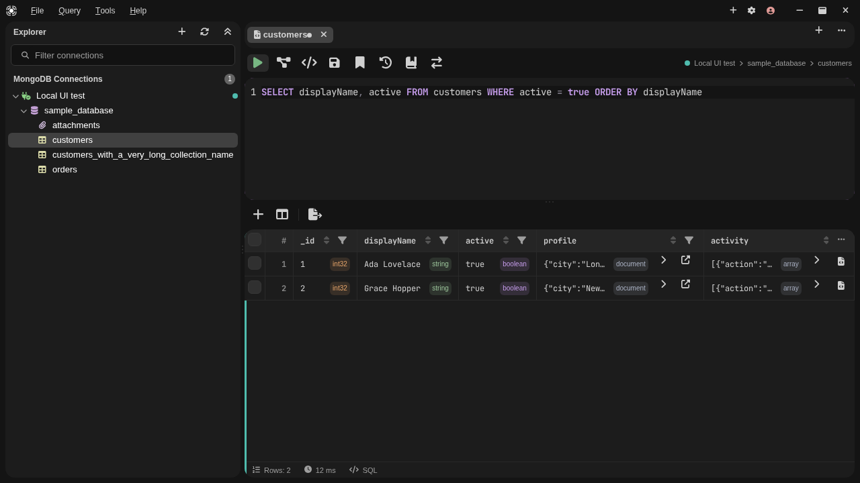Collapse the Local UI test connection
The width and height of the screenshot is (860, 483).
tap(15, 96)
